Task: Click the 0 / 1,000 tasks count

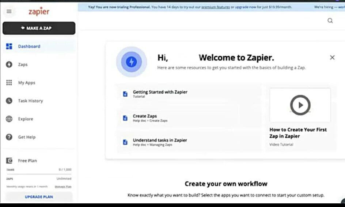Action: pos(65,169)
